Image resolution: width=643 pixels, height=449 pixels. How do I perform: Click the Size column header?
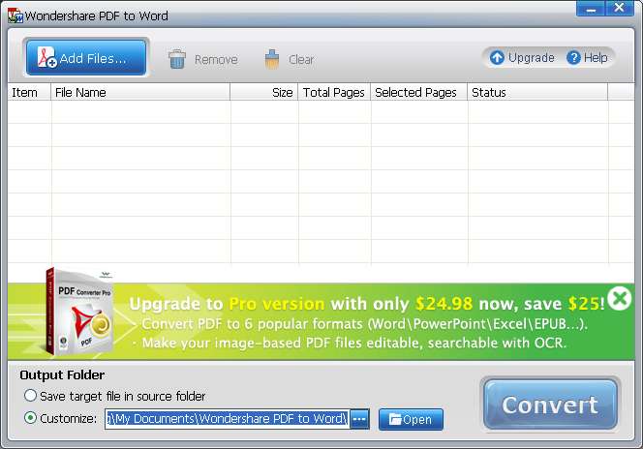(264, 92)
